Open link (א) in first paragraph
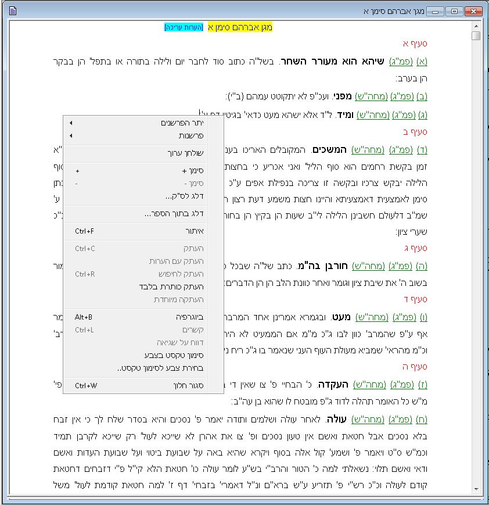 [422, 61]
